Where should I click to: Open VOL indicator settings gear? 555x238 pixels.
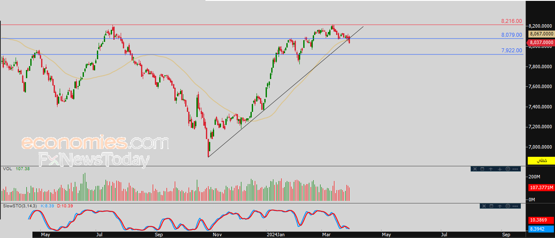[508, 169]
